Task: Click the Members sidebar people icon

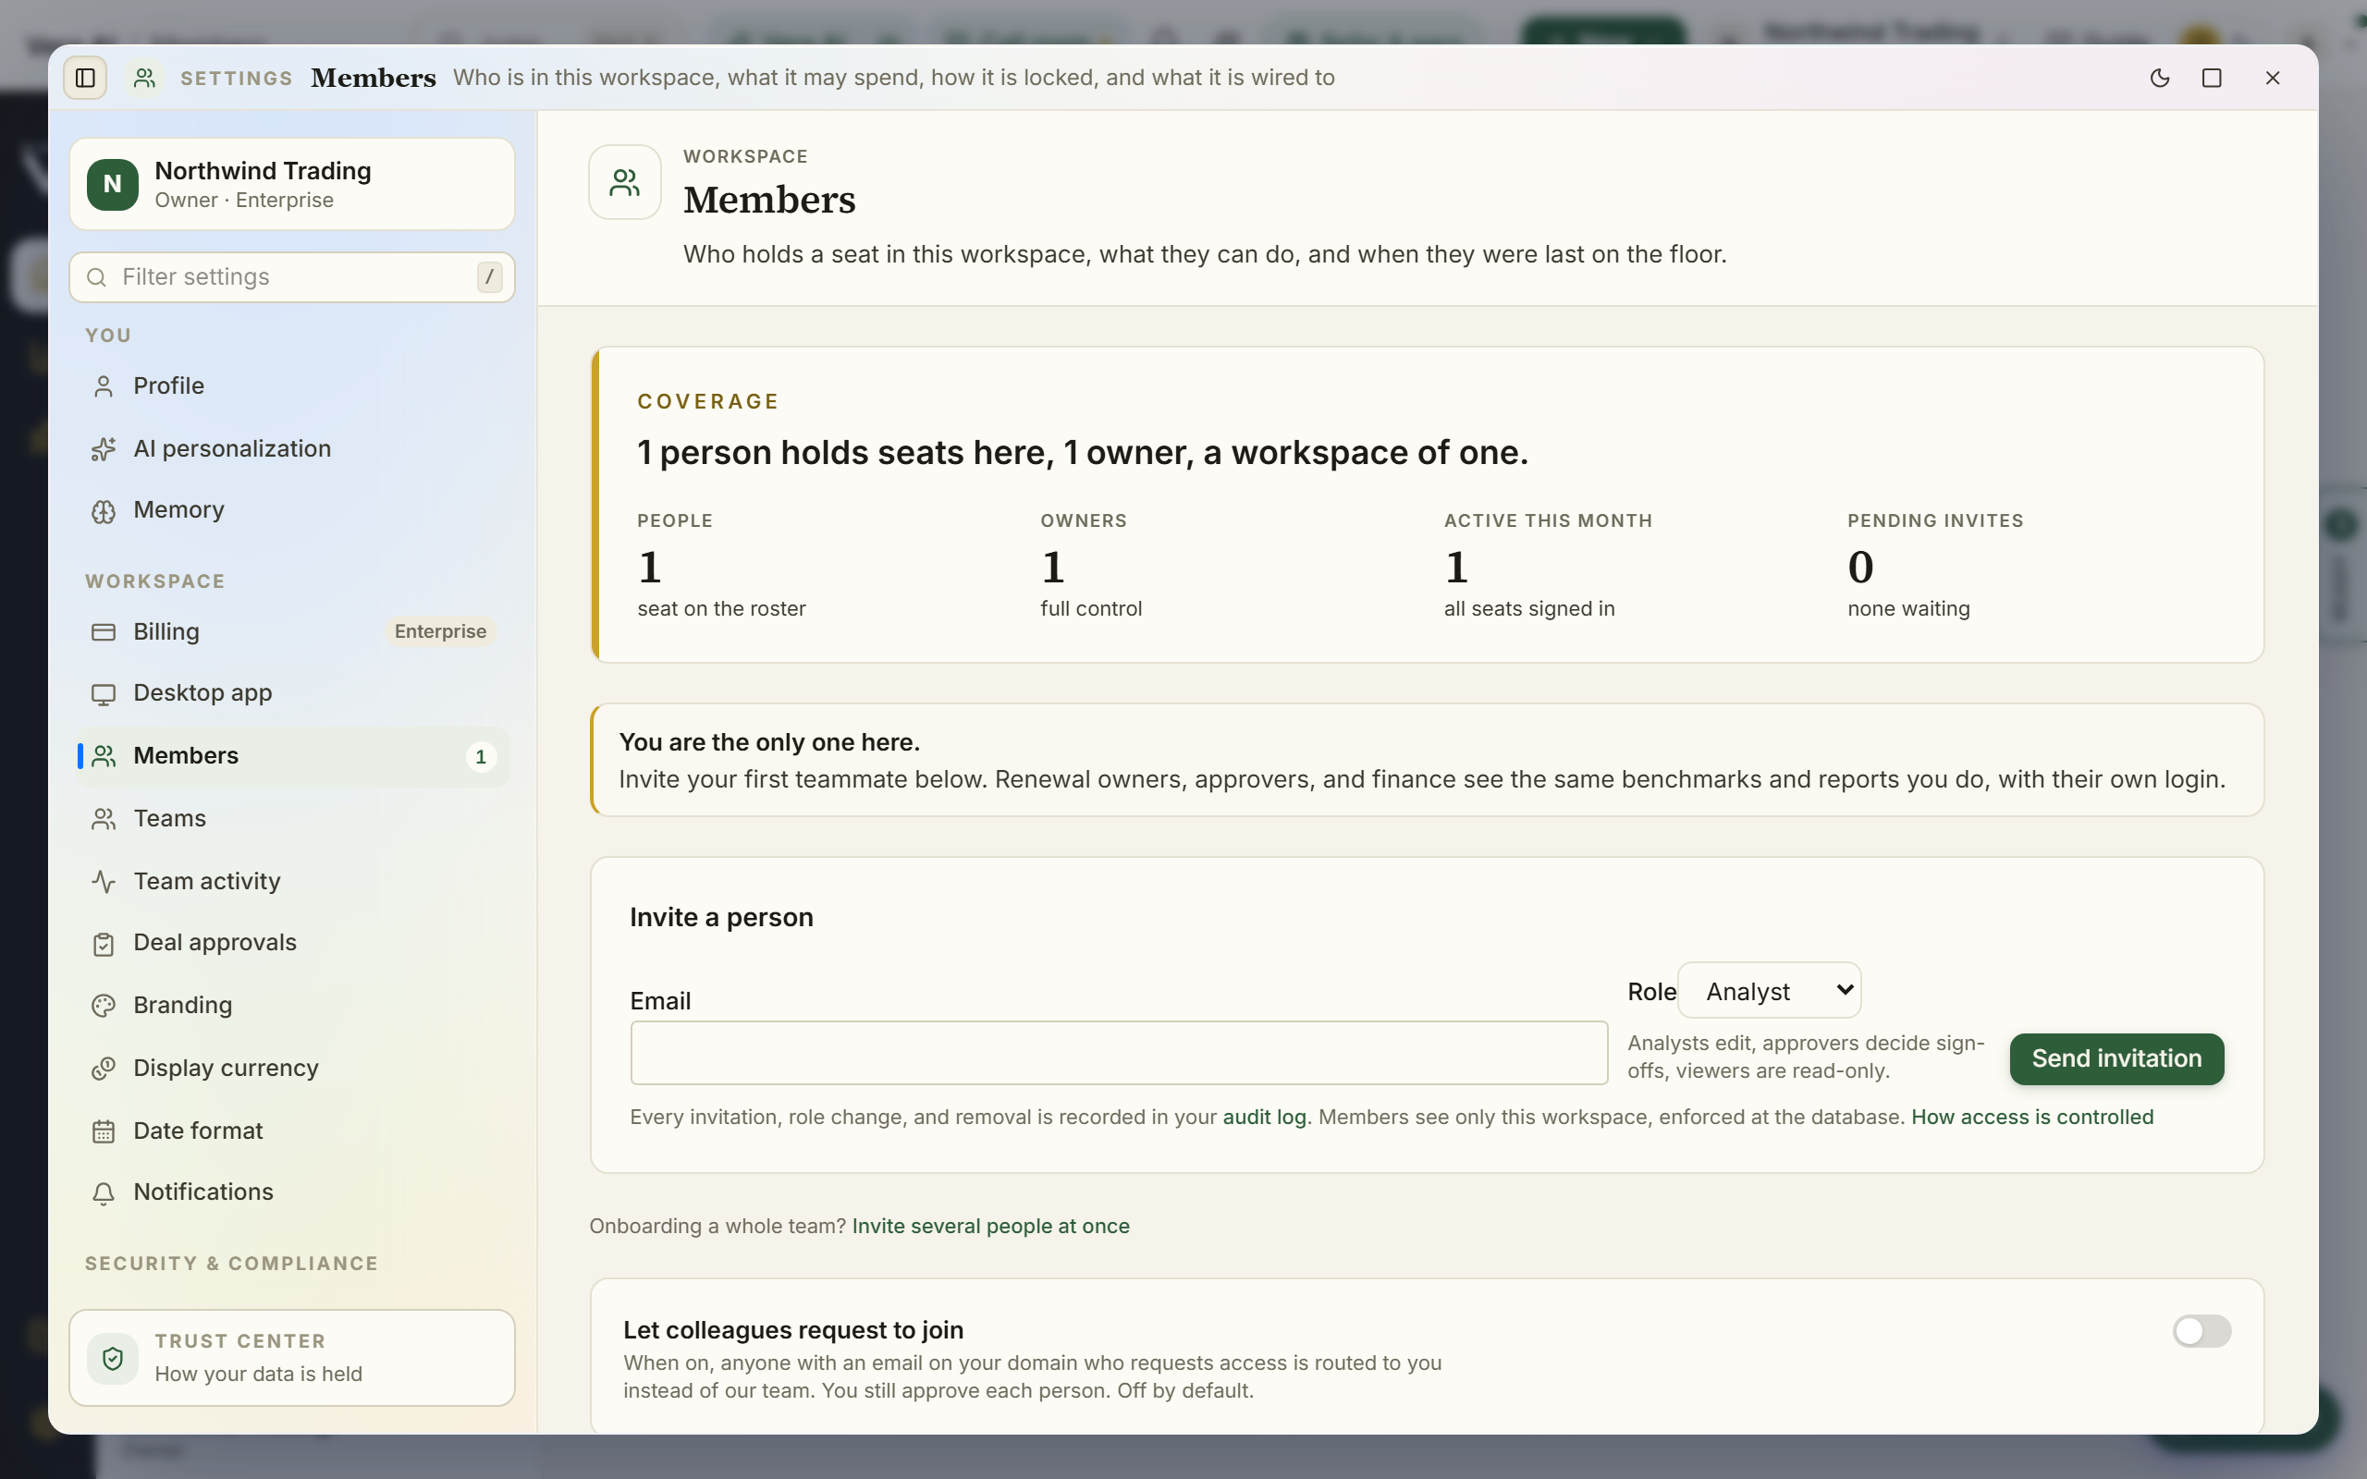Action: tap(104, 756)
